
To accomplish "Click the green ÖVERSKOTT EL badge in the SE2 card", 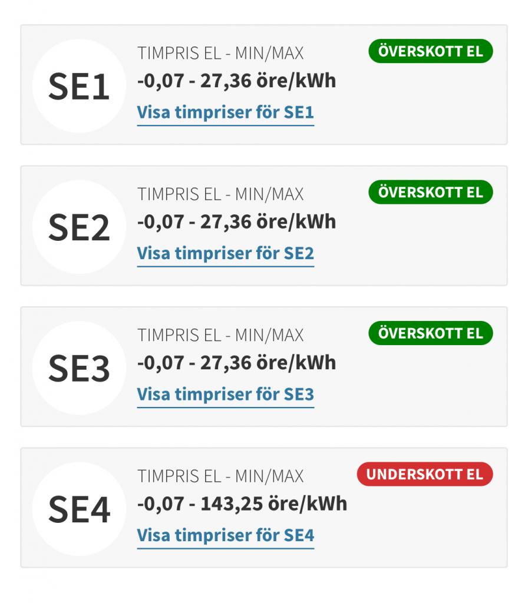I will click(431, 193).
